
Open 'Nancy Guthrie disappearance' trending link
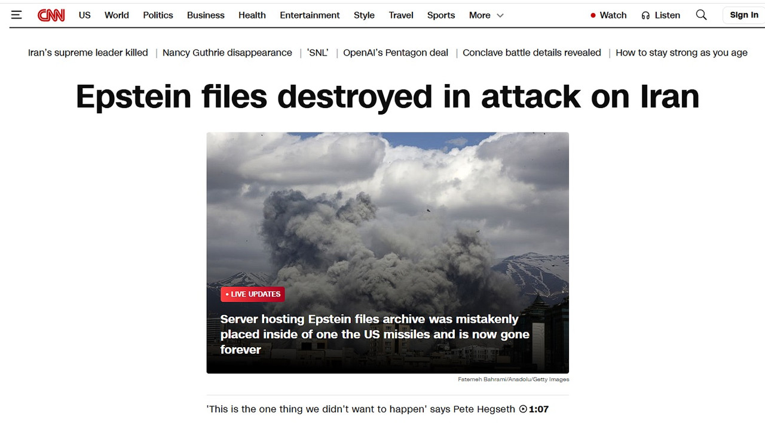[227, 53]
